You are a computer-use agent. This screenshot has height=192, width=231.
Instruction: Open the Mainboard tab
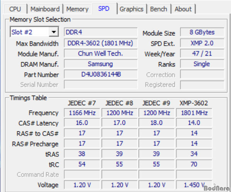[45, 9]
